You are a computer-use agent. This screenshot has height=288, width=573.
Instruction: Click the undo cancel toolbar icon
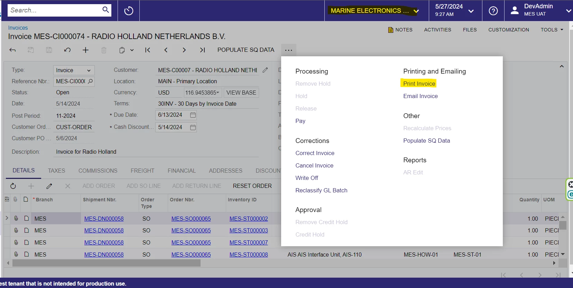coord(67,50)
